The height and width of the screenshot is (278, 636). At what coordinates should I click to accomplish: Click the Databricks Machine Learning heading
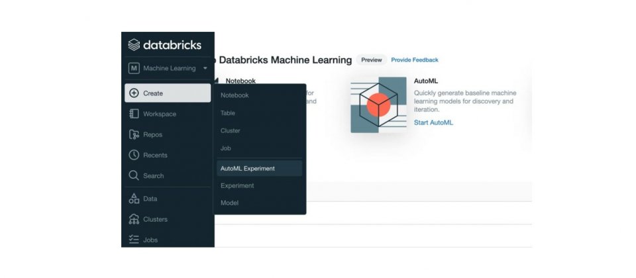point(285,60)
